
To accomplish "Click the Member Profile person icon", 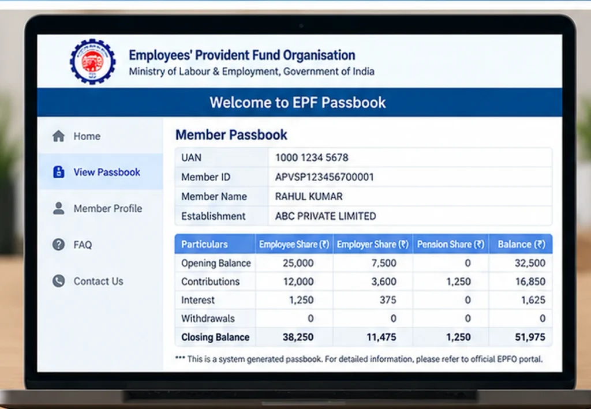I will [58, 208].
